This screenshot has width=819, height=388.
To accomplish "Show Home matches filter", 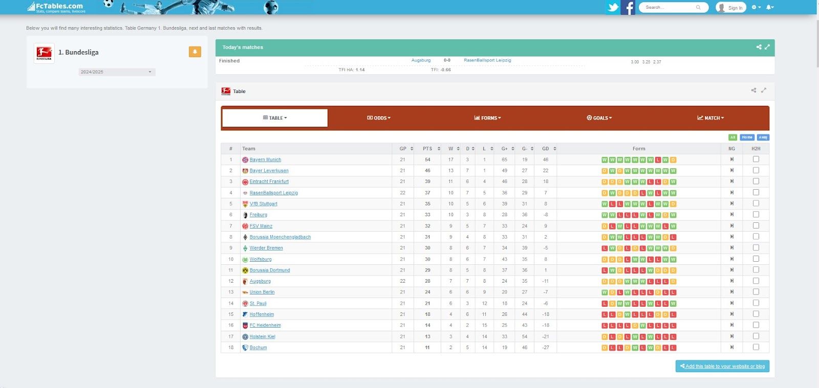I will pyautogui.click(x=747, y=137).
